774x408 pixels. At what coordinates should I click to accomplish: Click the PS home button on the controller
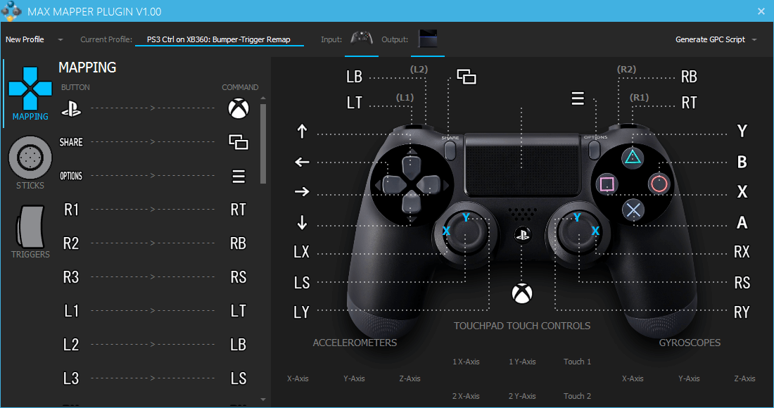click(522, 236)
